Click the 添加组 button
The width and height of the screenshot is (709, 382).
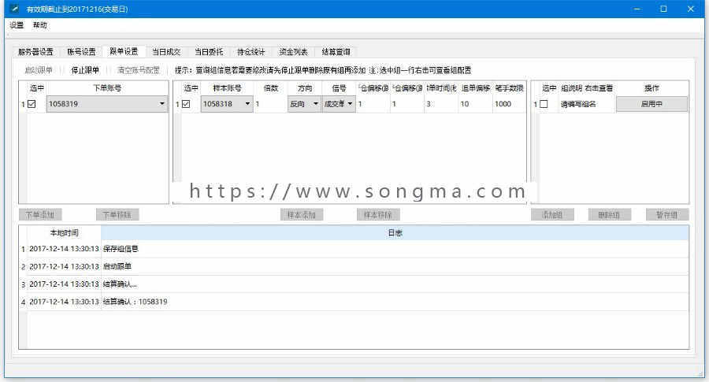tap(552, 215)
